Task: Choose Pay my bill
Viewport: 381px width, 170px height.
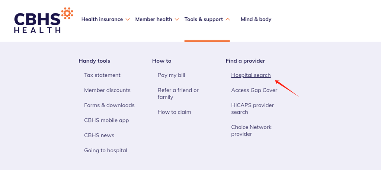Action: pos(171,75)
